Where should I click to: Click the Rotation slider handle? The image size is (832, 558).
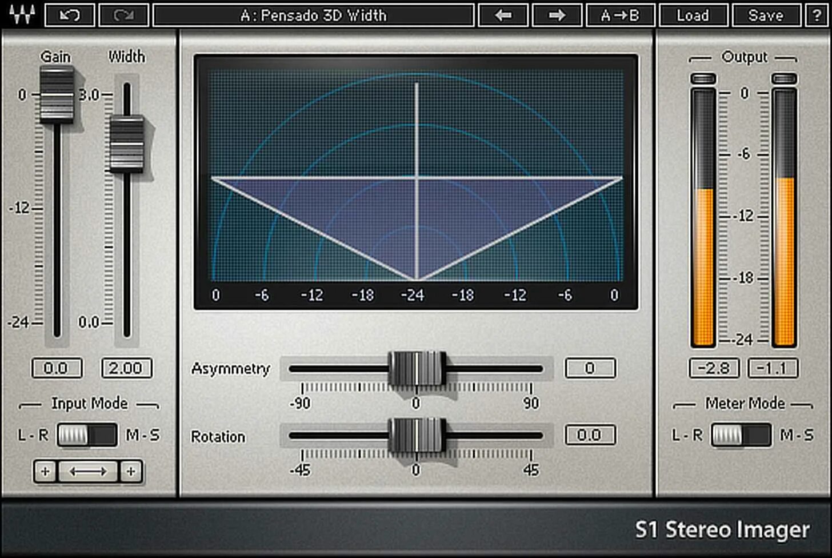coord(417,435)
